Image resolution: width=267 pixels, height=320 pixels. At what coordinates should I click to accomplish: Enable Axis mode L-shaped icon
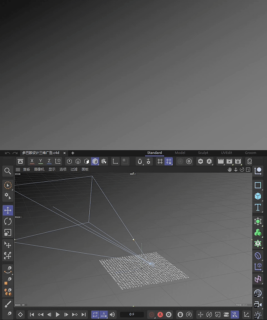(115, 161)
